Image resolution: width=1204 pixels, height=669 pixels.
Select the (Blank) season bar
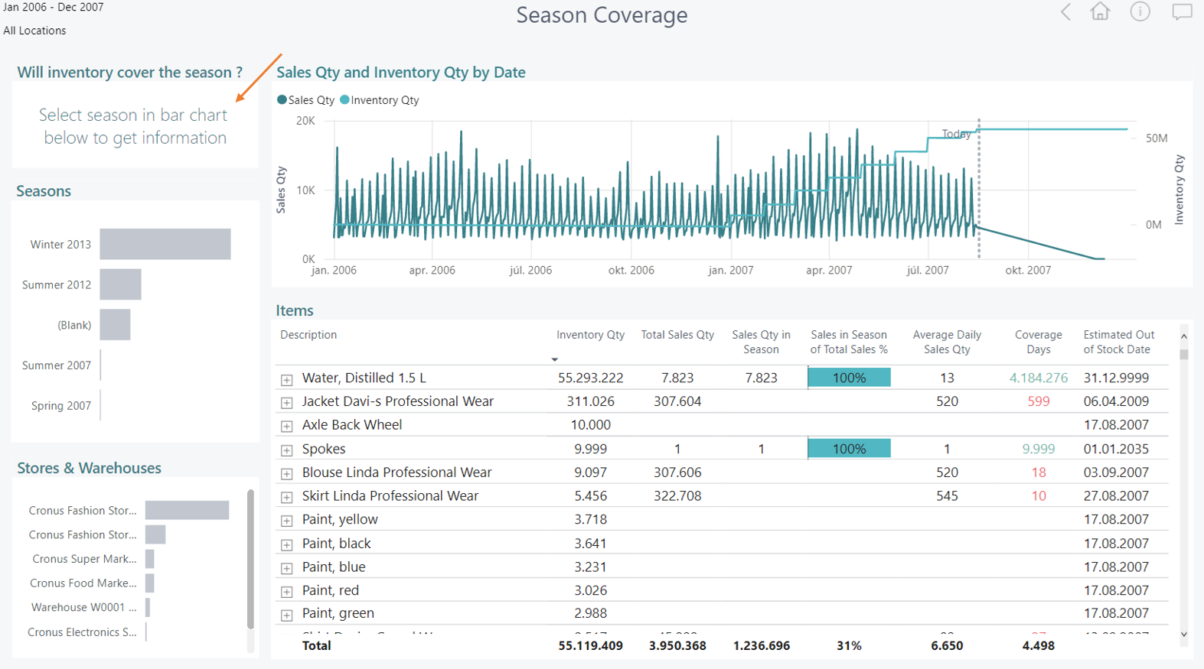pos(115,325)
